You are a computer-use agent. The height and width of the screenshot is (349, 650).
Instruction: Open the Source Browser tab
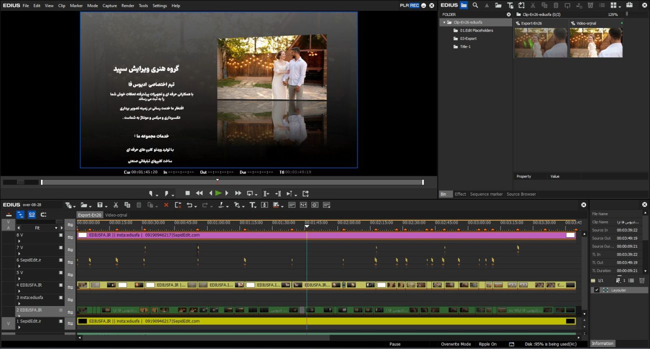(x=521, y=194)
